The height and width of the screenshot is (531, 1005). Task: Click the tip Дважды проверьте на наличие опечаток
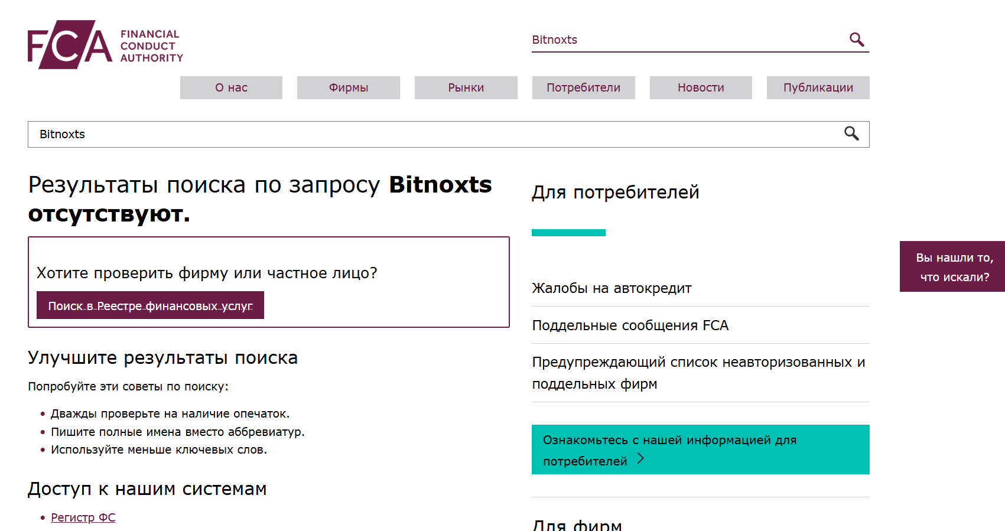[170, 413]
